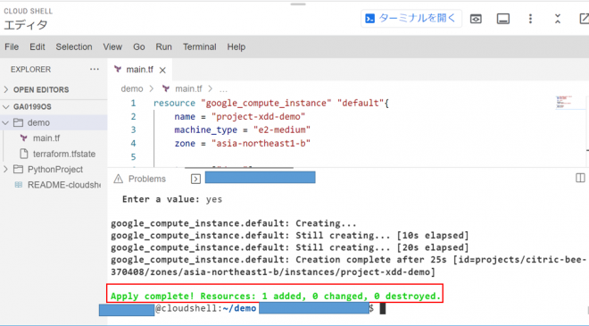The width and height of the screenshot is (589, 326).
Task: Open the terminal with ターミナルを開く button
Action: pos(411,18)
